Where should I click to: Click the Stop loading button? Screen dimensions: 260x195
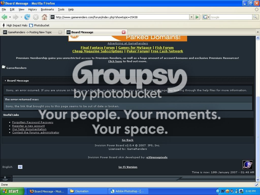coord(36,17)
